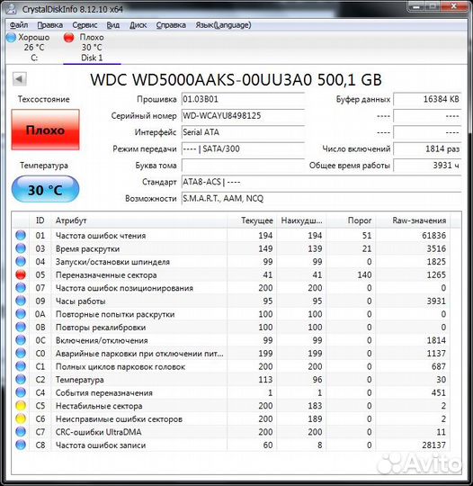The width and height of the screenshot is (473, 486).
Task: Select Disk 1 with Плохо status
Action: click(x=92, y=47)
